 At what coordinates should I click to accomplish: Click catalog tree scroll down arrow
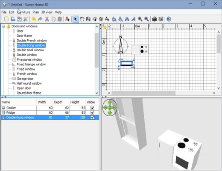[97, 93]
